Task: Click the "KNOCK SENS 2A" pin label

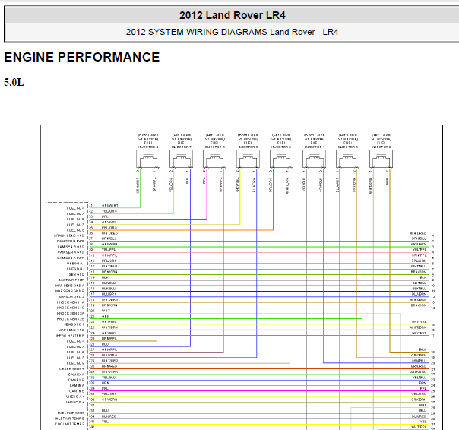Action: tap(71, 314)
